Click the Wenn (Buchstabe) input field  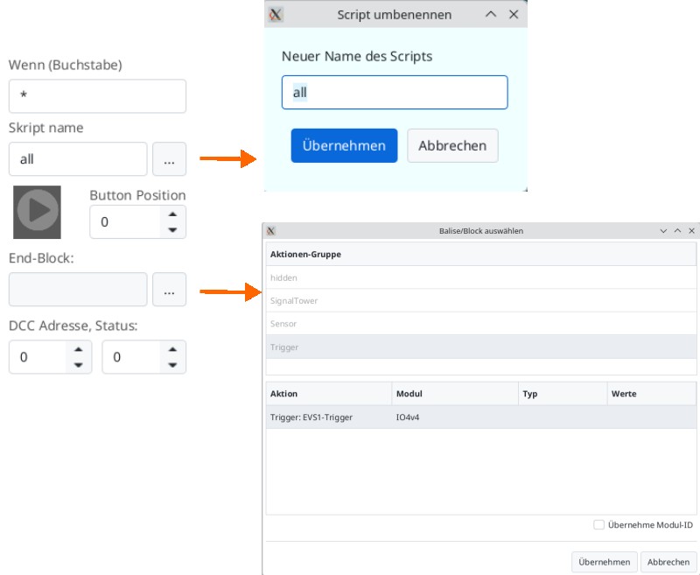point(97,96)
